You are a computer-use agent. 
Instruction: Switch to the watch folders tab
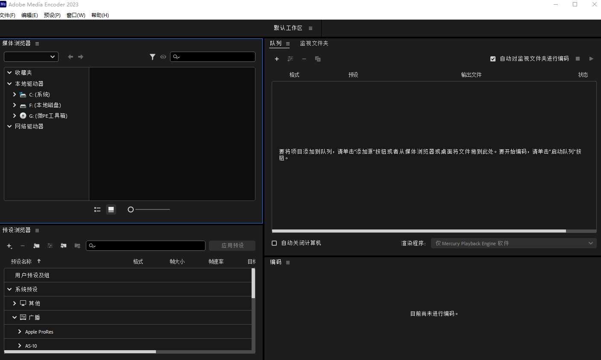point(314,43)
